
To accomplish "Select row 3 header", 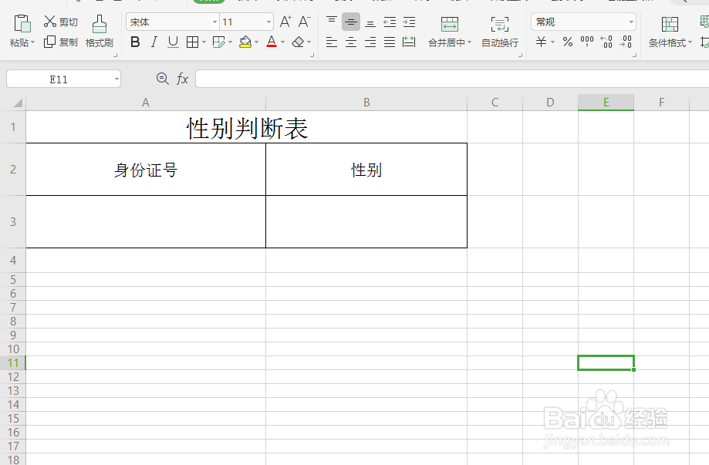I will [13, 221].
